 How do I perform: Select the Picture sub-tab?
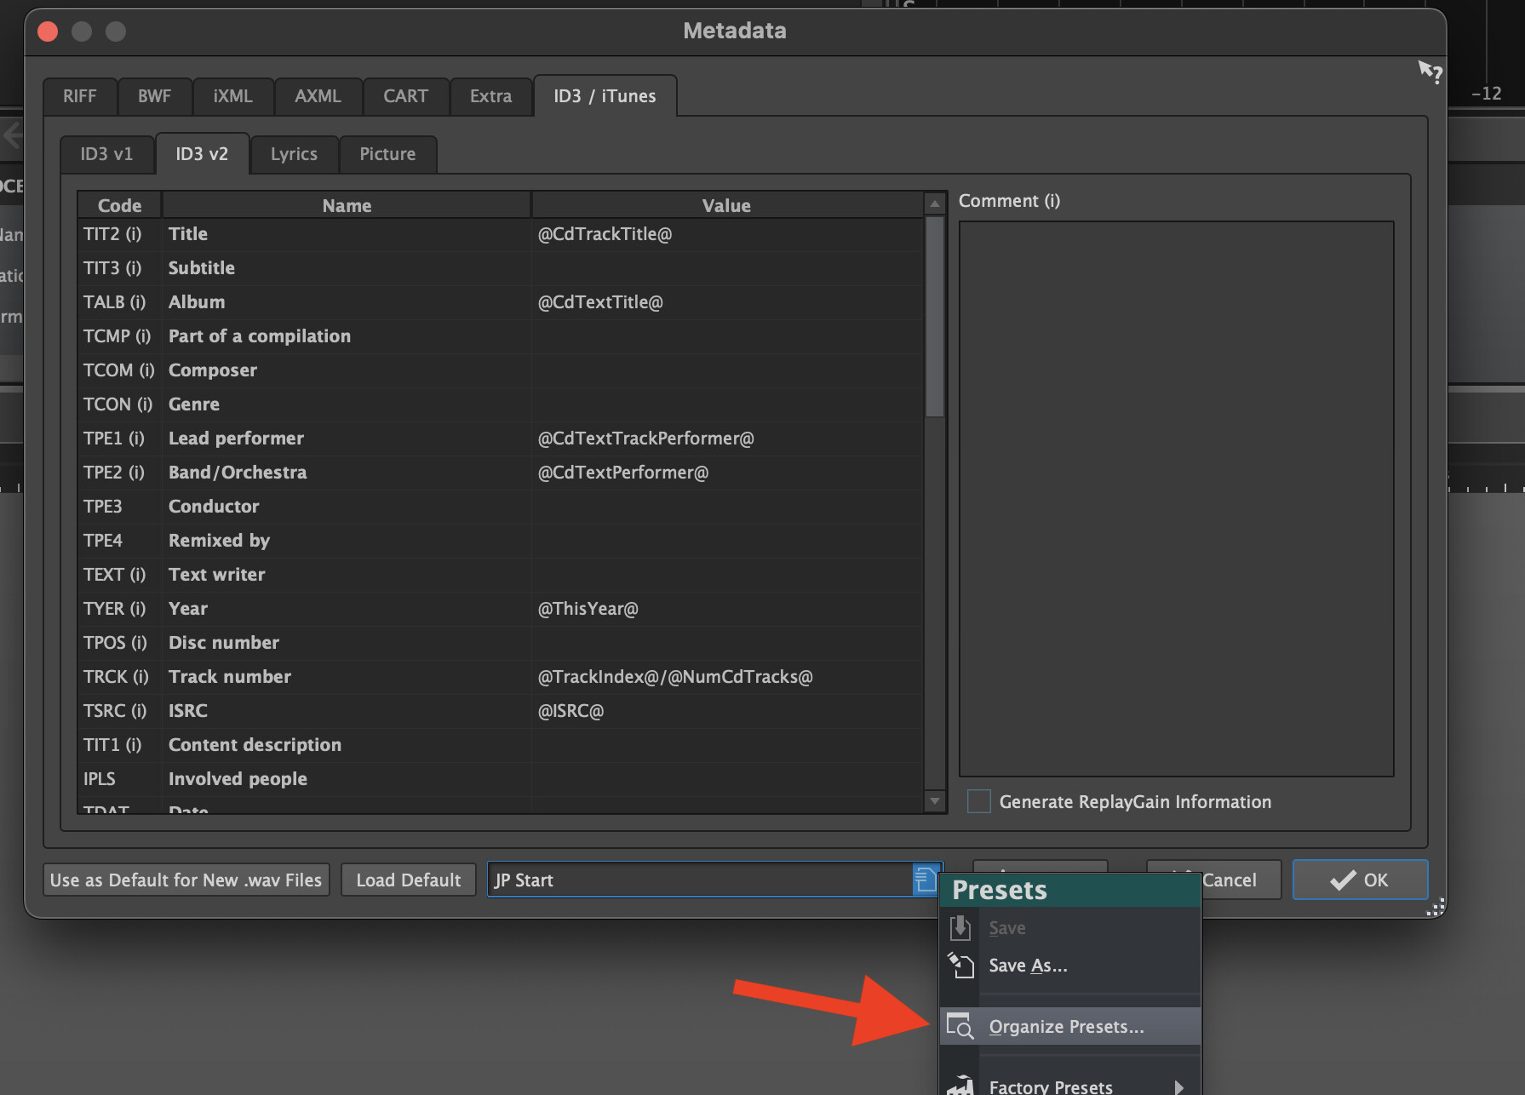[387, 154]
